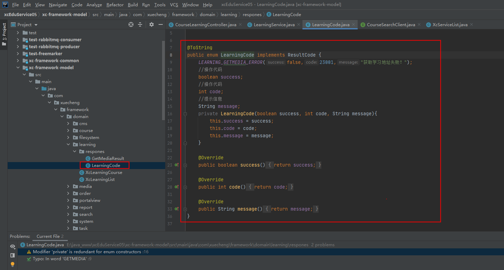Screen dimensions: 504x270
Task: Click the lightbulb quick-fix icon in Problems
Action: 13,264
